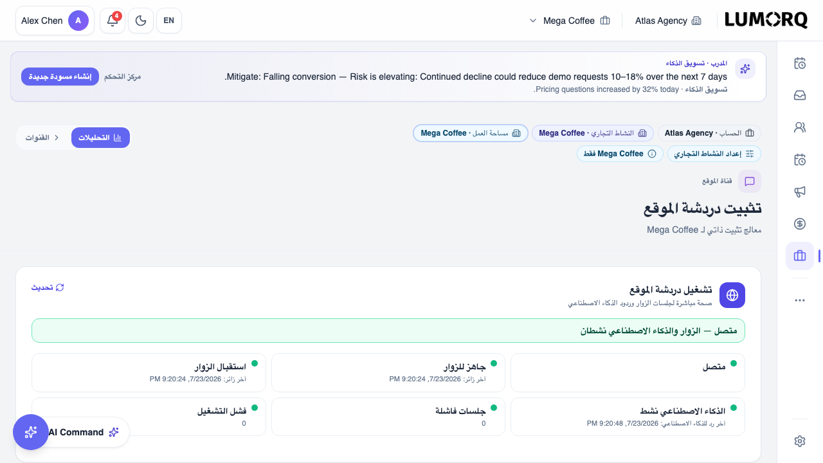Click the round purple sparkle floating button
Image resolution: width=823 pixels, height=463 pixels.
pos(31,432)
